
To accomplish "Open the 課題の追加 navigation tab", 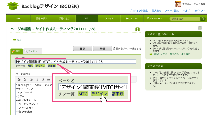I will point(64,19).
